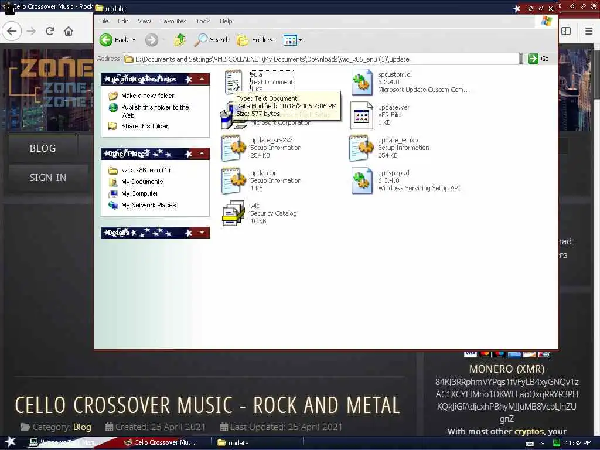Select the updspapi.dll file icon
Viewport: 600px width, 450px height.
click(362, 180)
